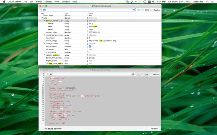
Task: Go to next match in Bitly_user_info_1 window
Action: [140, 75]
